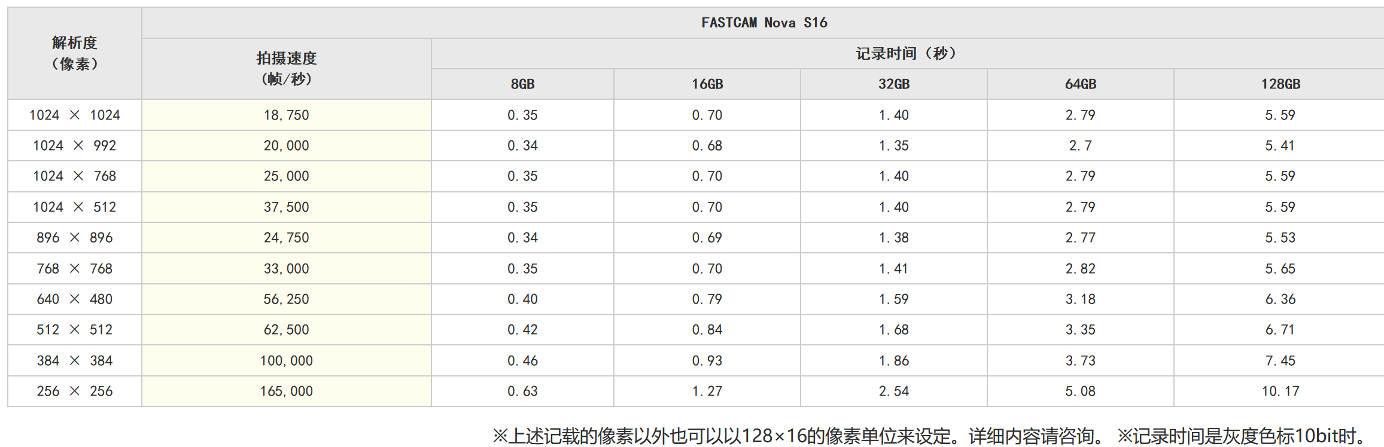Click the 37,500 frame rate cell
The width and height of the screenshot is (1384, 447).
[287, 207]
